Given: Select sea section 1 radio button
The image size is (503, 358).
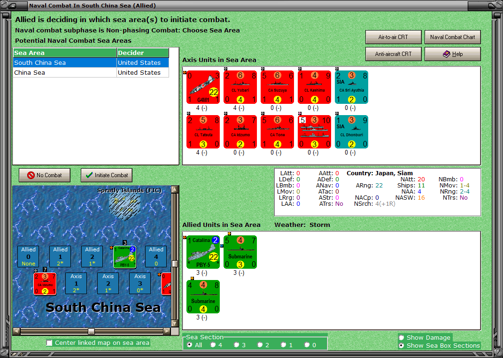Looking at the screenshot, I should [x=283, y=345].
